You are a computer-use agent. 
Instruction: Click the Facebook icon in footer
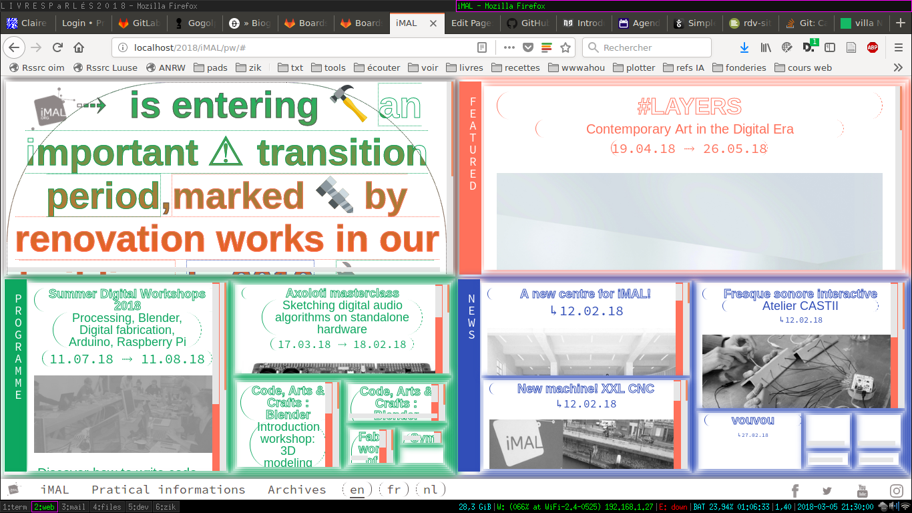click(794, 491)
